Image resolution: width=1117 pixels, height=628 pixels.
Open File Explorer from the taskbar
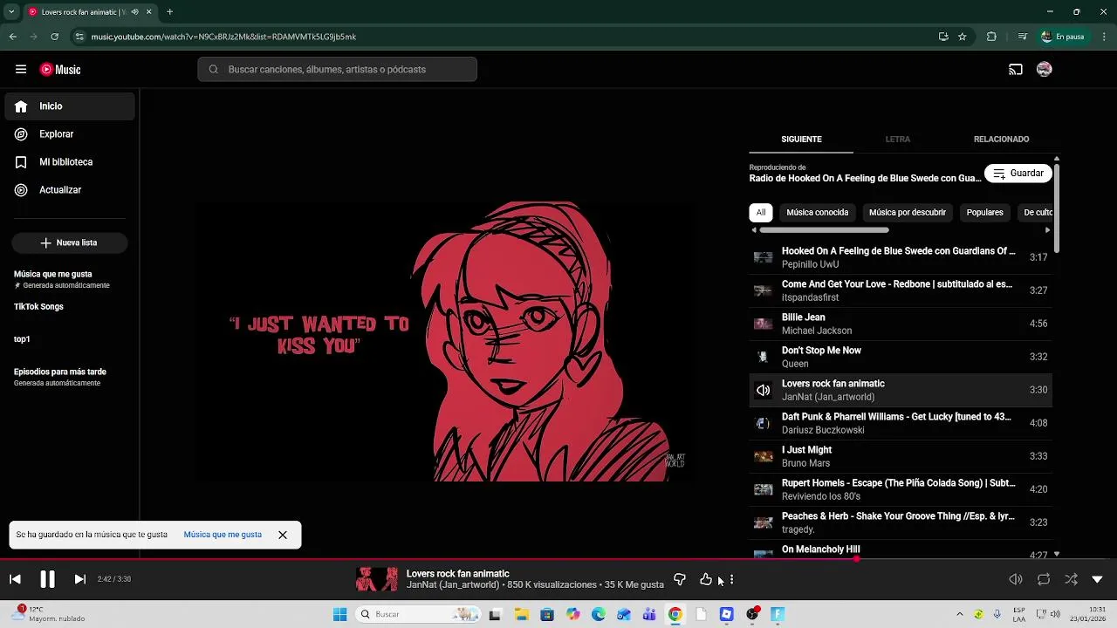[x=520, y=614]
